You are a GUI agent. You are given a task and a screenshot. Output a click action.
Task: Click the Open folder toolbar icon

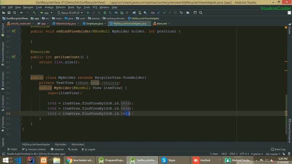click(4, 13)
